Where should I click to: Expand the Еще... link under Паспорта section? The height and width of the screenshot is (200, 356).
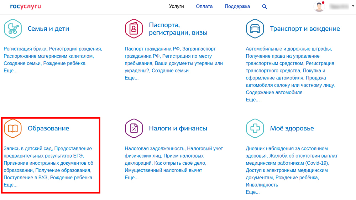[x=131, y=78]
